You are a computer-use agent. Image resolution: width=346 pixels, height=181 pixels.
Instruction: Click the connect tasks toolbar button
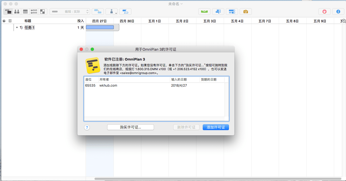point(98,12)
